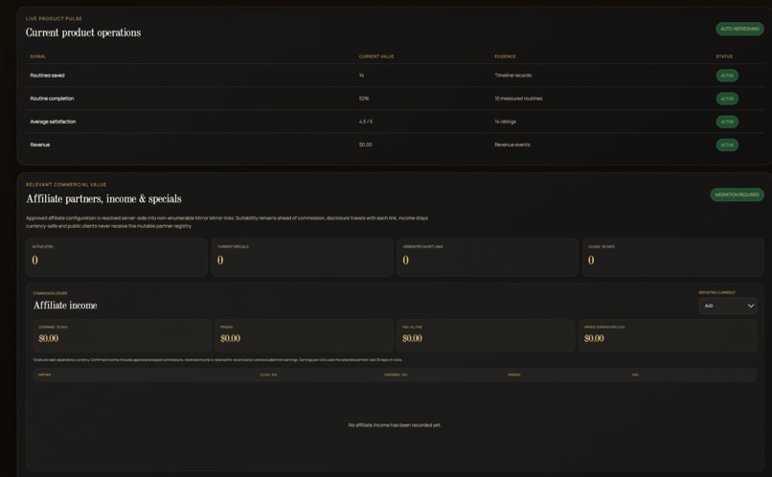Click the '10 measured routines' evidence cell
This screenshot has height=477, width=772.
tap(518, 99)
